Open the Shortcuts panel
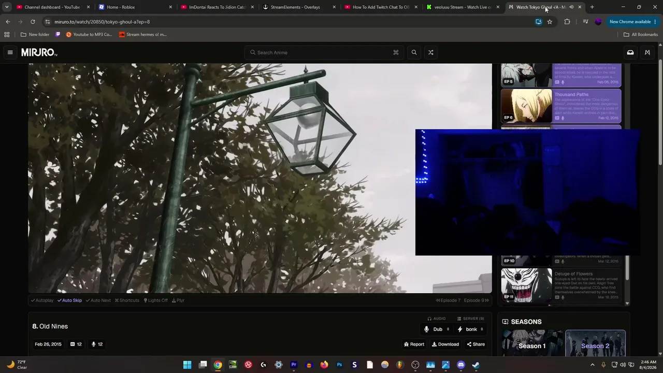This screenshot has width=663, height=373. point(127,300)
